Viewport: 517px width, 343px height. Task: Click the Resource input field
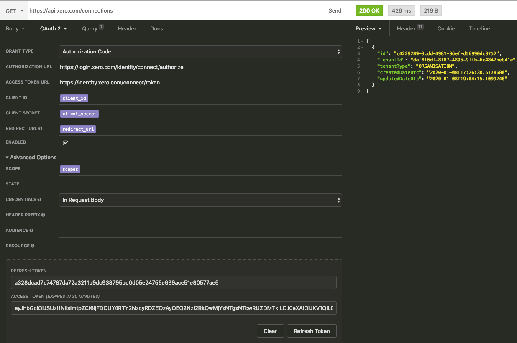(x=200, y=246)
